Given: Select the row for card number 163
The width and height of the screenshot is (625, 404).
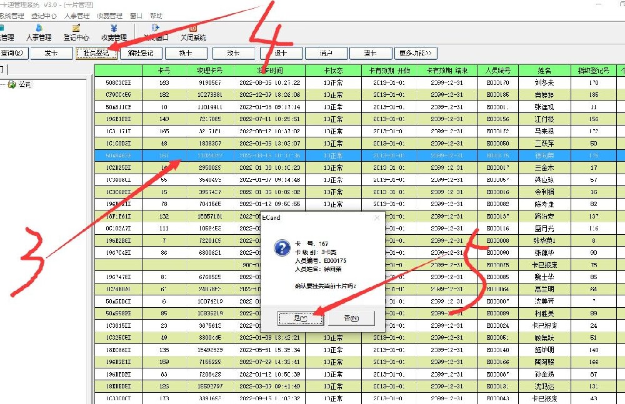Looking at the screenshot, I should click(x=164, y=82).
